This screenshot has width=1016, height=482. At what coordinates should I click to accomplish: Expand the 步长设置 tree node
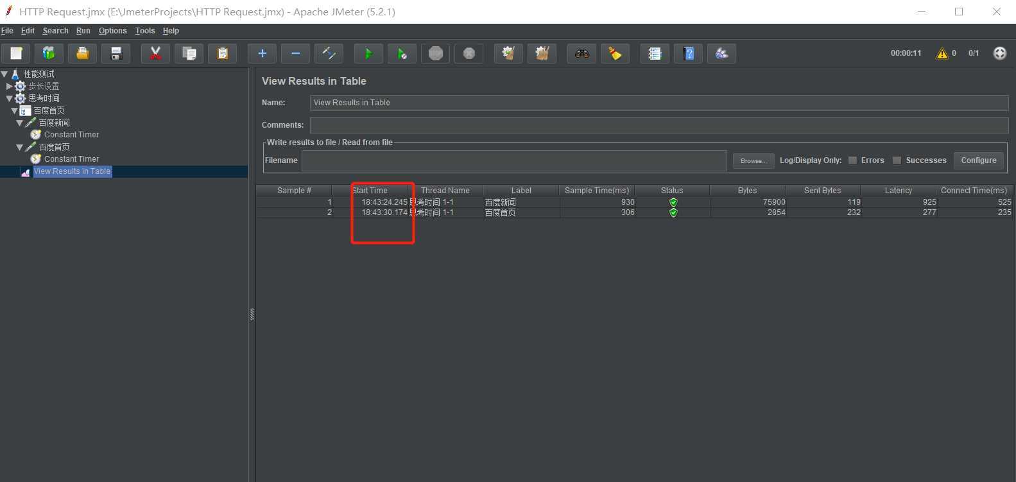9,86
